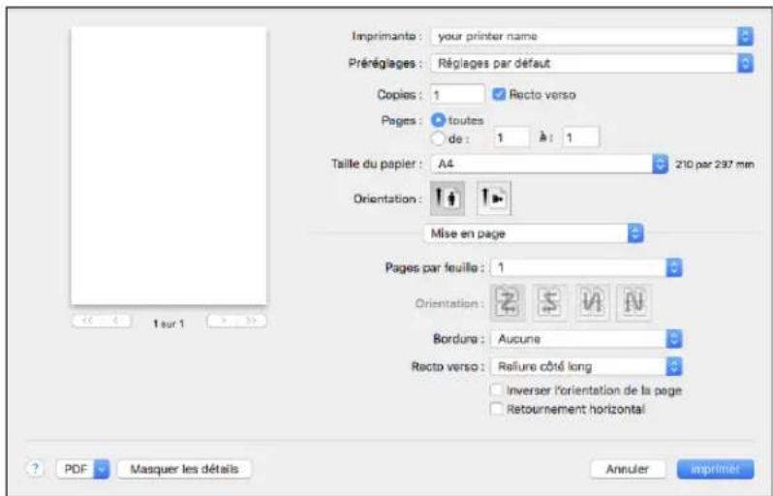Click Masquer les détails button

click(184, 469)
